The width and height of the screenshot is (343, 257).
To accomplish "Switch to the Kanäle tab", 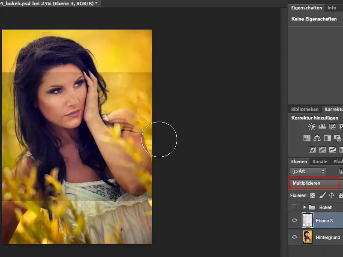I will 320,162.
